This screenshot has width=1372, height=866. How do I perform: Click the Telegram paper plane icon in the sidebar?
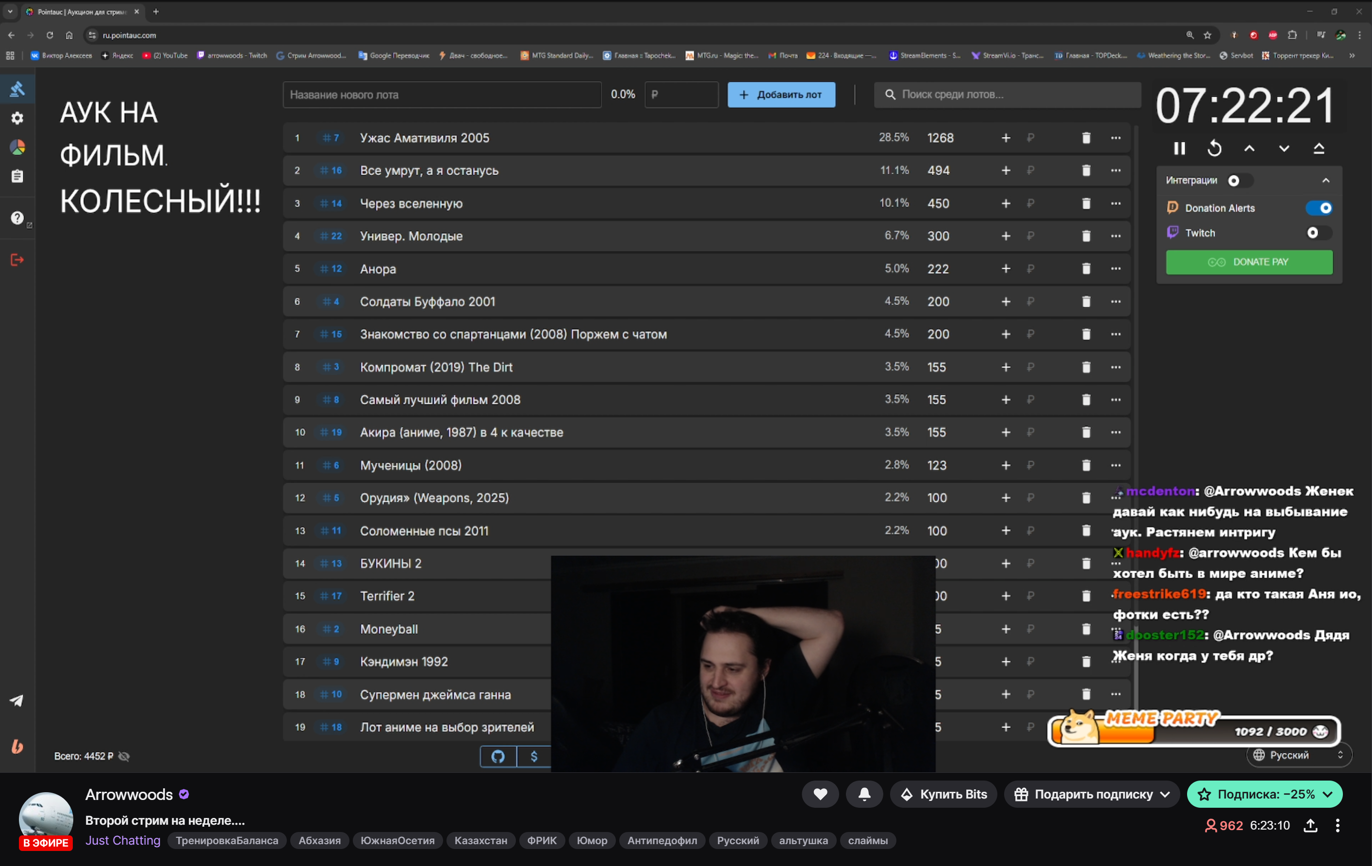tap(17, 701)
